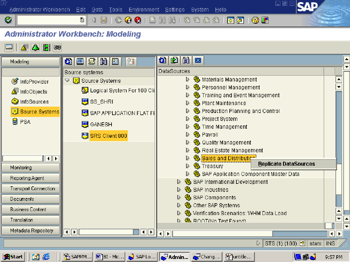Click the Create new session icon
The height and width of the screenshot is (262, 350).
click(231, 20)
